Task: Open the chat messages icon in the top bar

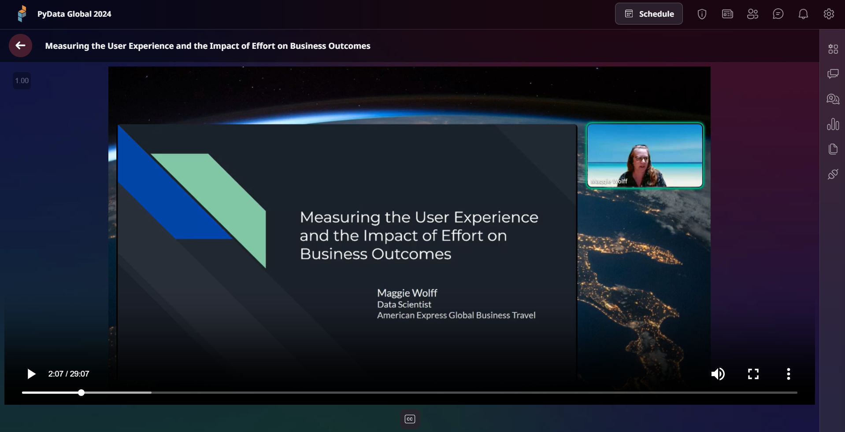Action: click(778, 14)
